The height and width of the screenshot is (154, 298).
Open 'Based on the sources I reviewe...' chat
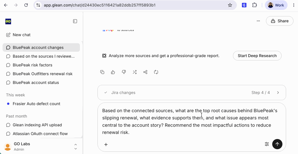pyautogui.click(x=41, y=56)
